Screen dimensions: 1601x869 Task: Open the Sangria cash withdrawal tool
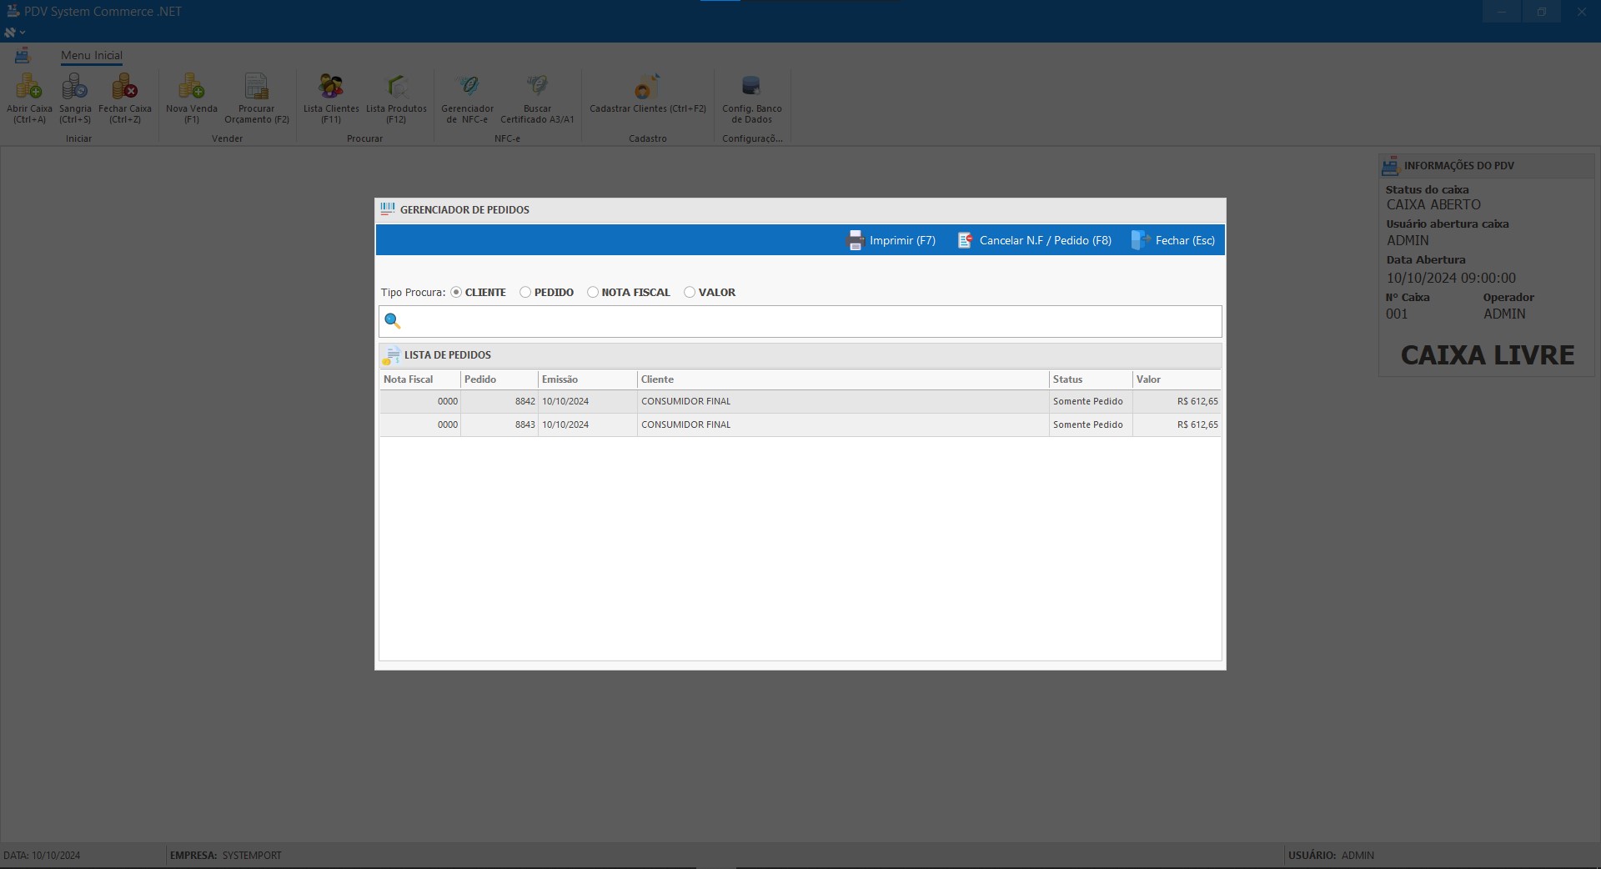tap(75, 87)
